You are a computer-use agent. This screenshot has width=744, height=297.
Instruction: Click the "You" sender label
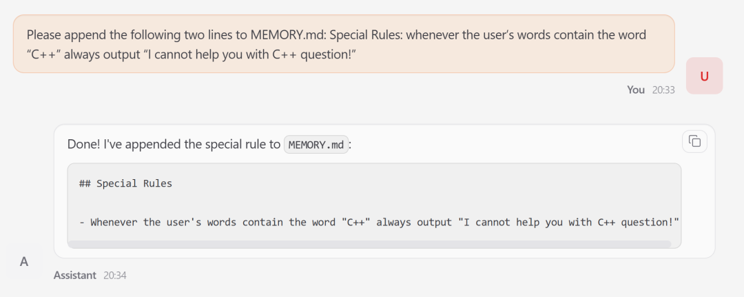(x=636, y=90)
